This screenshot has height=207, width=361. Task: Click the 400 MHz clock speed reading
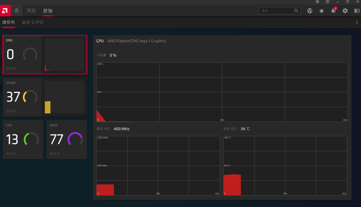point(121,129)
